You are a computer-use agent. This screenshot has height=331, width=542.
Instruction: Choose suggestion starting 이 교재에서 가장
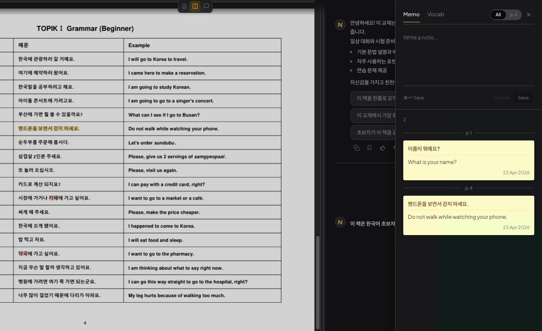coord(373,115)
